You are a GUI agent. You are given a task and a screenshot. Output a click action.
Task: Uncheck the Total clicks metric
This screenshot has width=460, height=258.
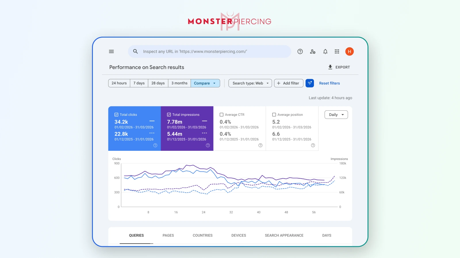point(117,114)
